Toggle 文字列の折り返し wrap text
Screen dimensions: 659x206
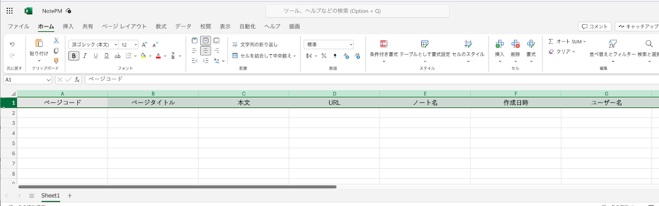pyautogui.click(x=255, y=44)
